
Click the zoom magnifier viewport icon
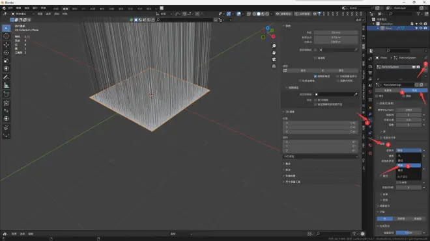pyautogui.click(x=274, y=46)
